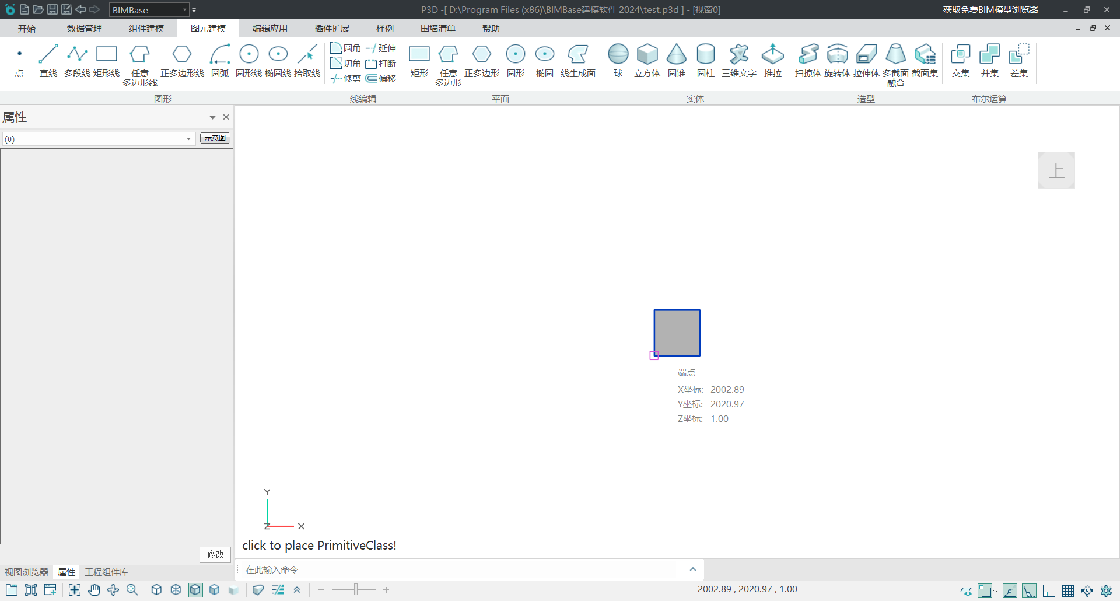Toggle the highlighted shaded cube display mode
Image resolution: width=1120 pixels, height=601 pixels.
pos(195,590)
